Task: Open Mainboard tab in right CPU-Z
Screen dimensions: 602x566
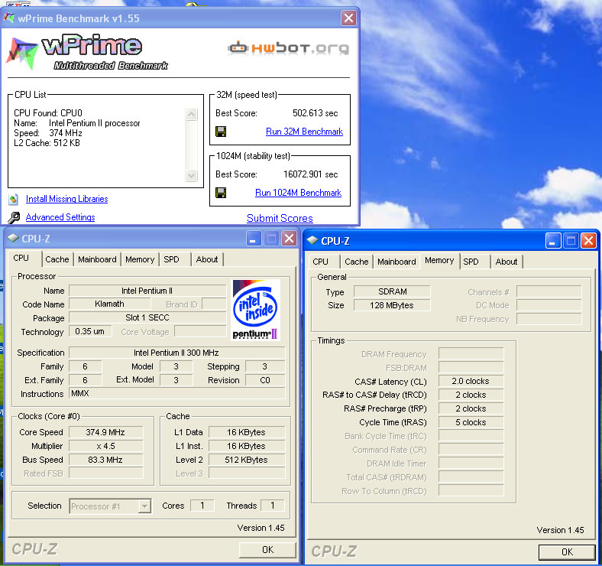Action: (396, 262)
